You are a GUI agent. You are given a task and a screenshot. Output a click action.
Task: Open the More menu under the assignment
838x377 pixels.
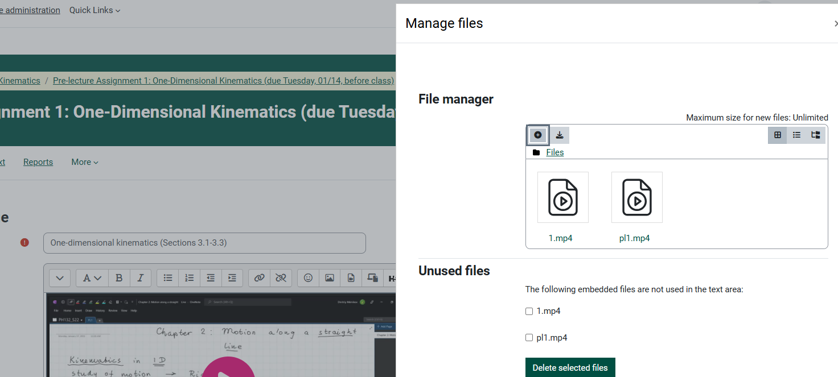tap(84, 162)
